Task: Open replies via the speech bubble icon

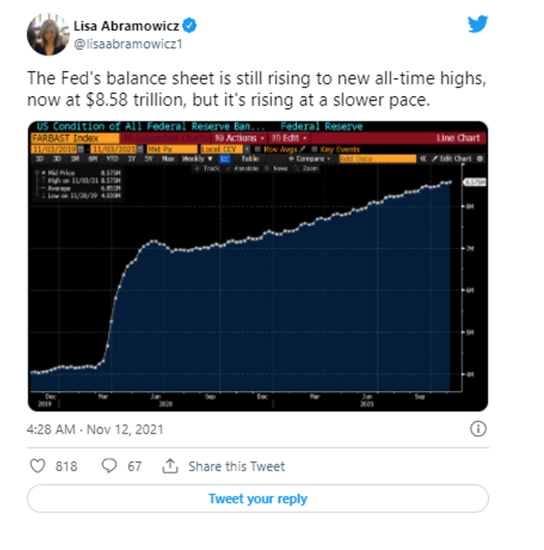Action: point(109,466)
